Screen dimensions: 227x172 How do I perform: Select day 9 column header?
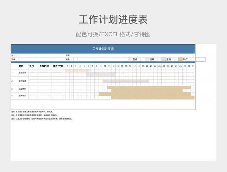coord(101,66)
